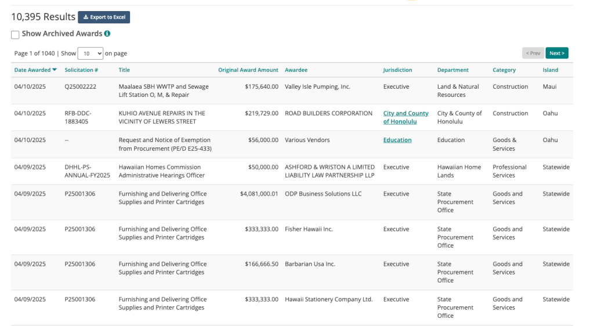Click the Date Awarded sort arrow icon

tap(55, 70)
